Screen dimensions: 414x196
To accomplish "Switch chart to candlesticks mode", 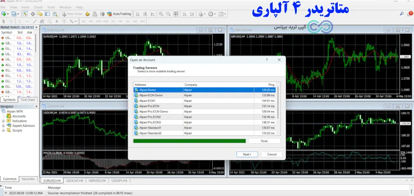I will [145, 14].
